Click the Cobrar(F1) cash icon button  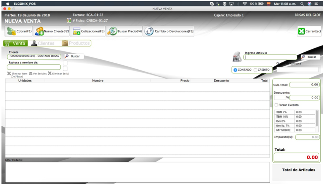pos(18,31)
